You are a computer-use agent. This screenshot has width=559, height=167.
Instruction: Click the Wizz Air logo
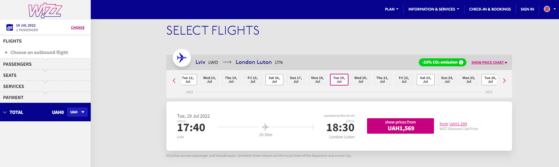[45, 11]
